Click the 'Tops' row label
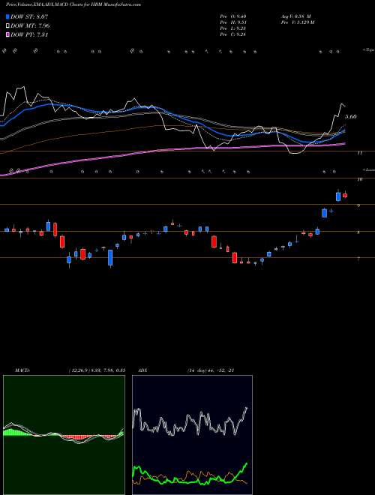The image size is (375, 495). tap(368, 50)
